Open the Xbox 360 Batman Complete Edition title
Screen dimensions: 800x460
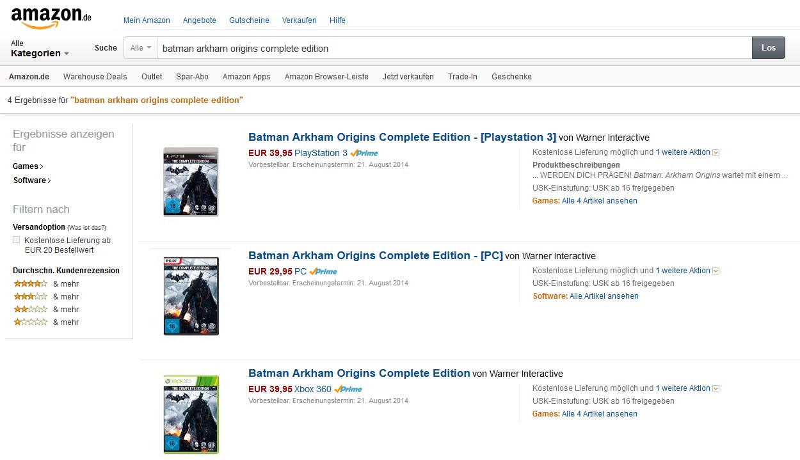pyautogui.click(x=359, y=373)
